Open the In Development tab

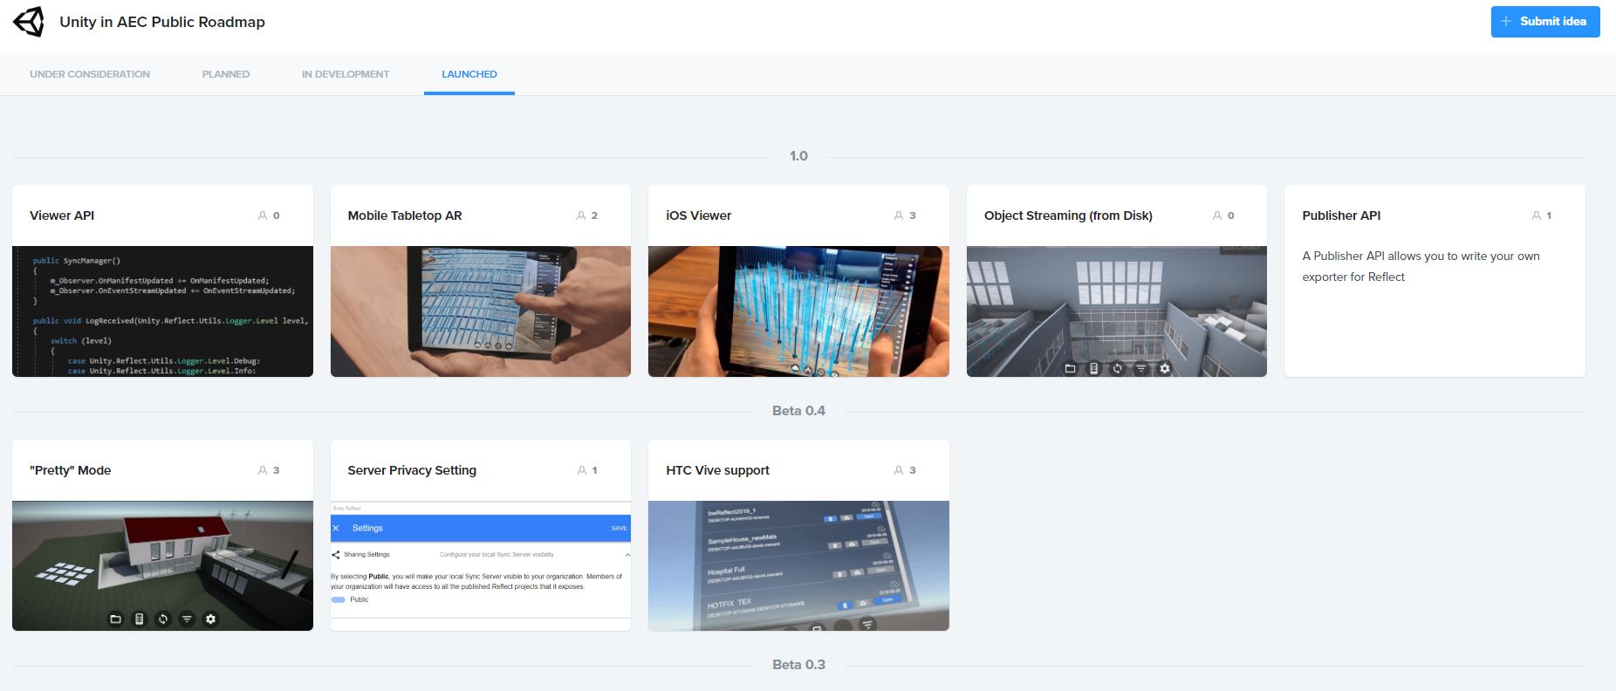coord(346,74)
